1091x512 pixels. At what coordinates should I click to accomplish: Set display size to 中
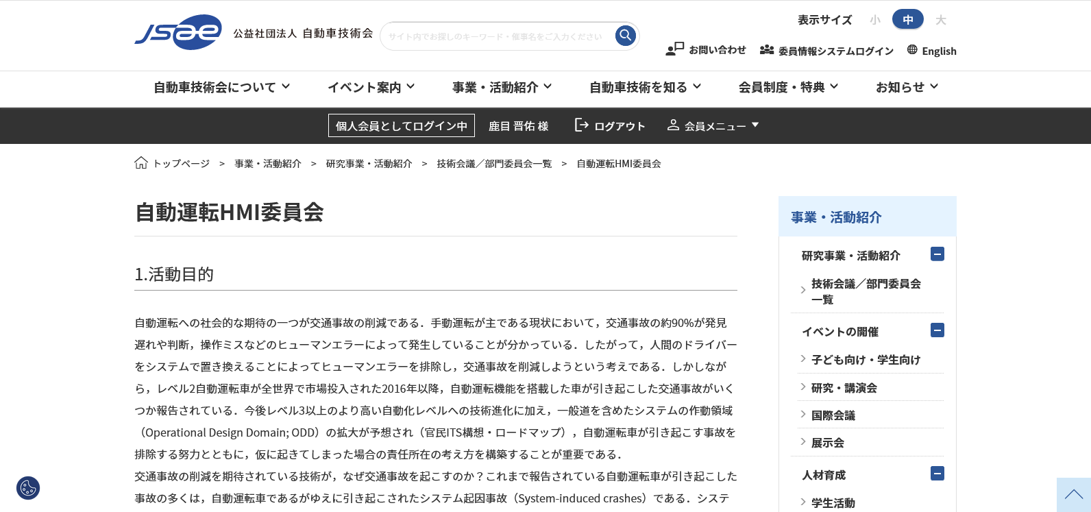[x=907, y=20]
